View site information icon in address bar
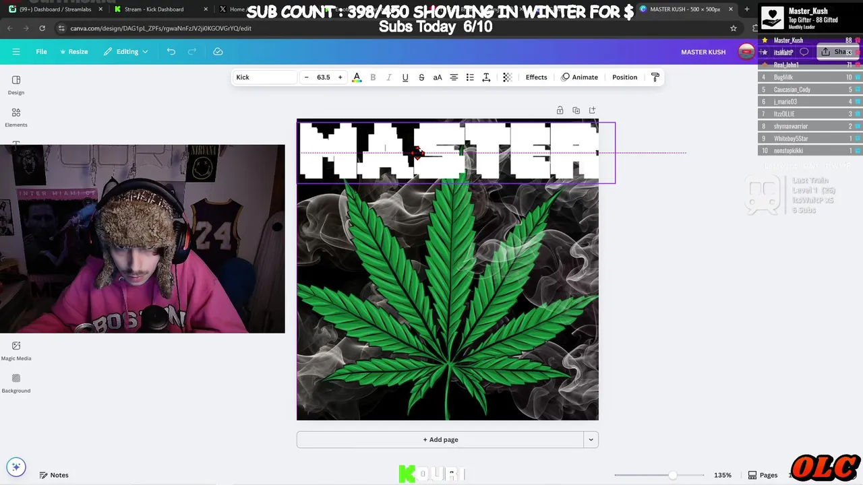This screenshot has width=863, height=485. pos(61,28)
